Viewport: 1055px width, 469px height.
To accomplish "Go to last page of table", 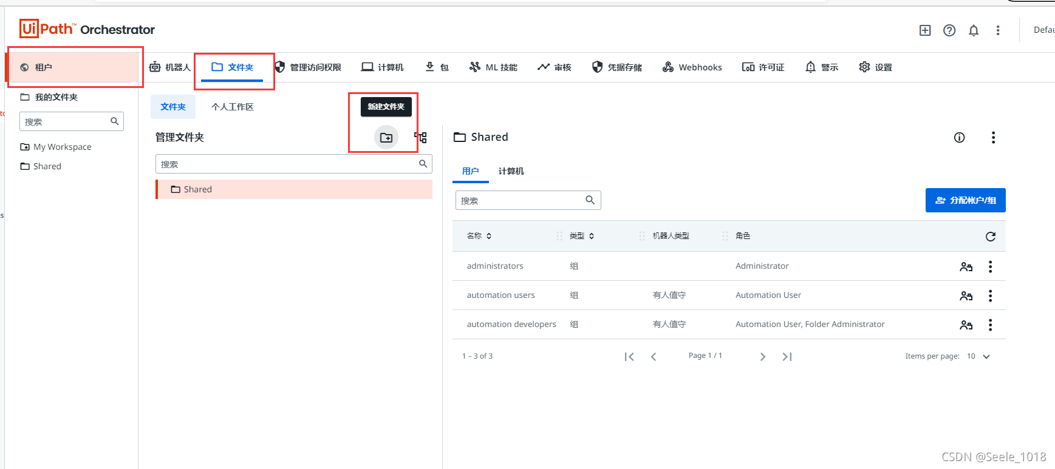I will (787, 357).
